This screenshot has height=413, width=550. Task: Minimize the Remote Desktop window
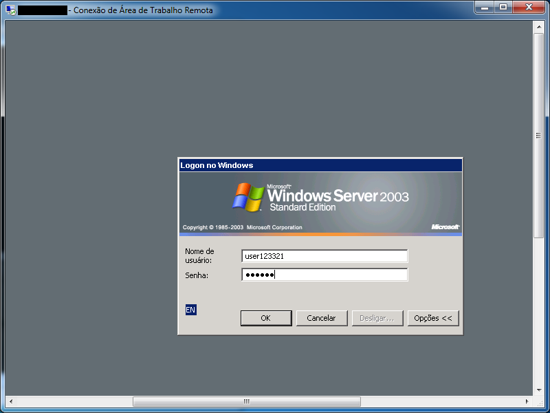(x=485, y=7)
